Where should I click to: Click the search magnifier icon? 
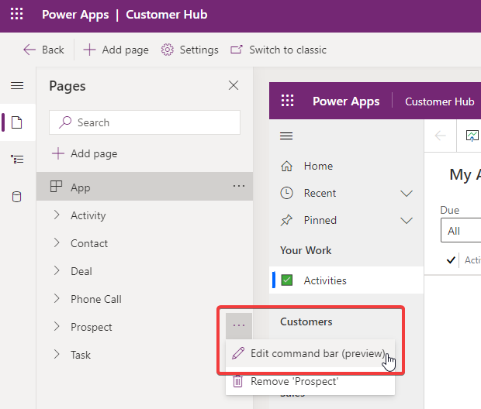point(65,122)
